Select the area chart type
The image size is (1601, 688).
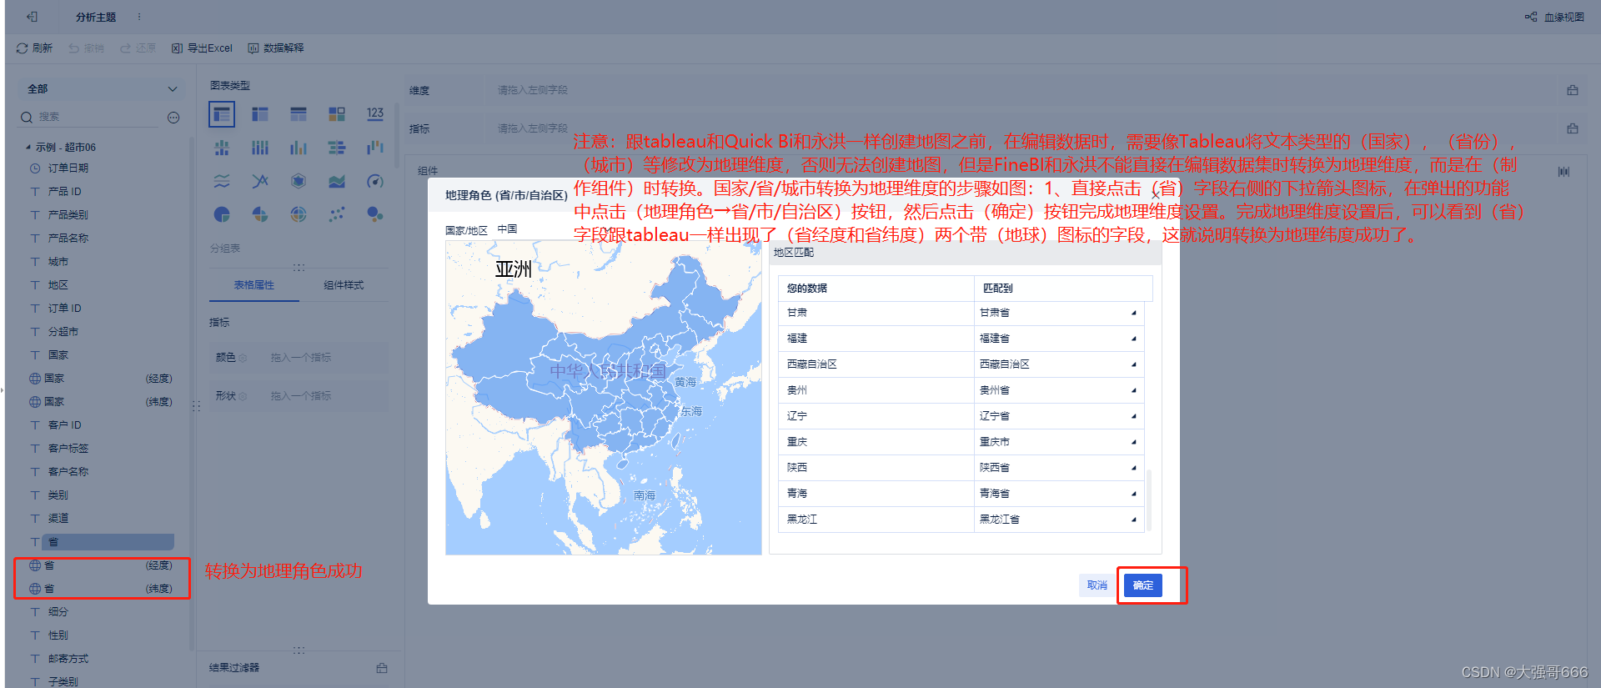click(x=337, y=181)
